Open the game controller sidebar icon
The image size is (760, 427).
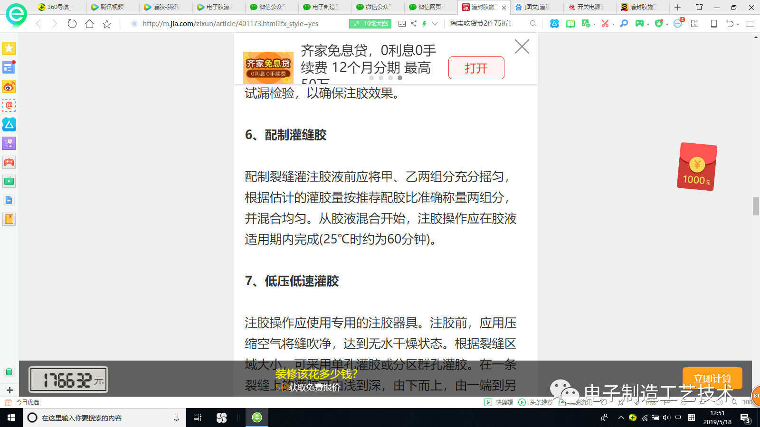pos(9,162)
